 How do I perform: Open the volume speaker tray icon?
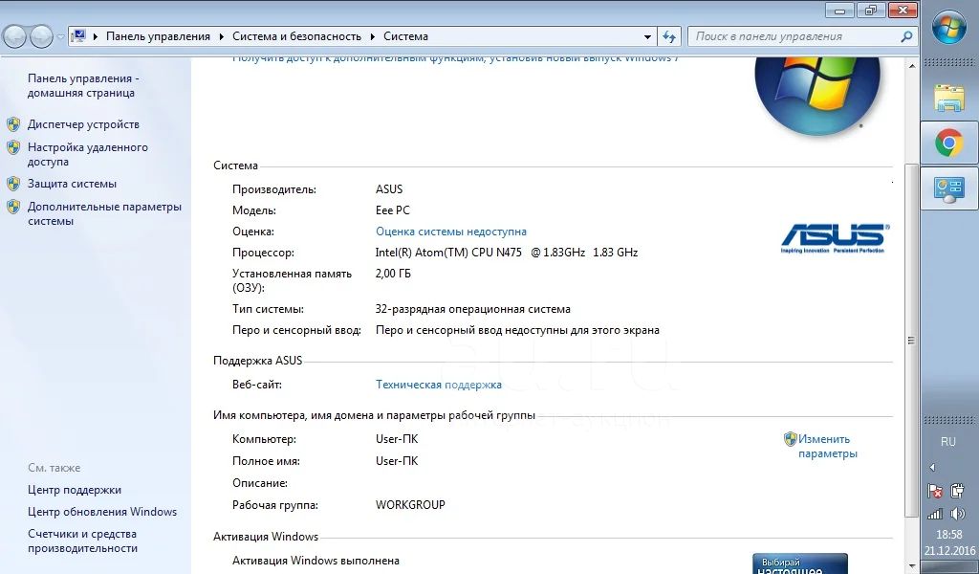(957, 514)
